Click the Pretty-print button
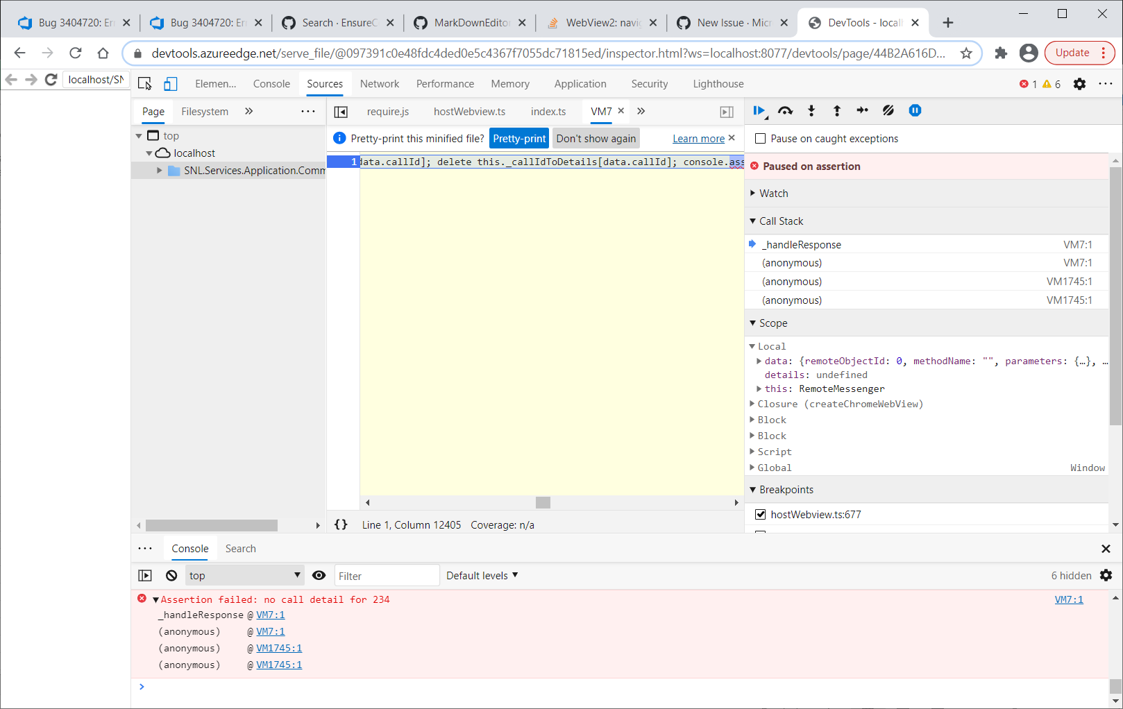Image resolution: width=1123 pixels, height=709 pixels. coord(518,138)
